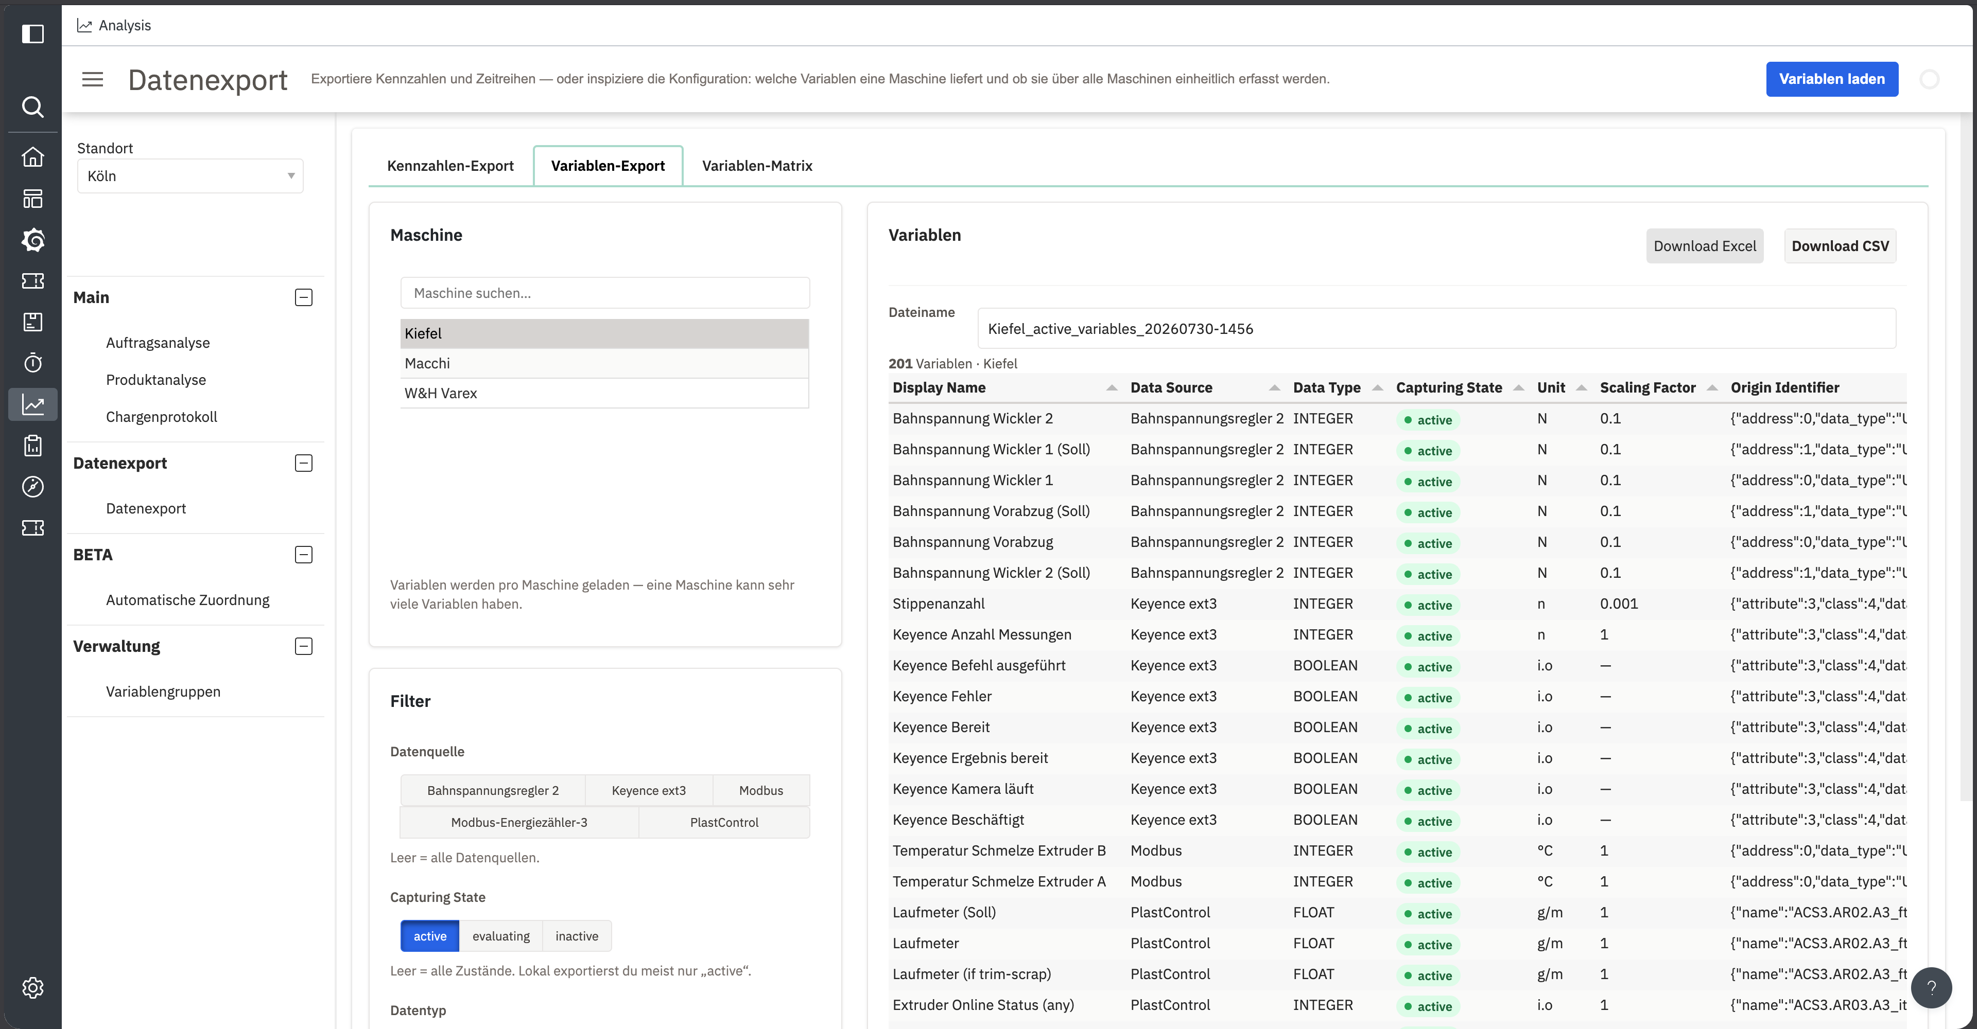The height and width of the screenshot is (1029, 1977).
Task: Sort by Unit column arrow
Action: 1581,388
